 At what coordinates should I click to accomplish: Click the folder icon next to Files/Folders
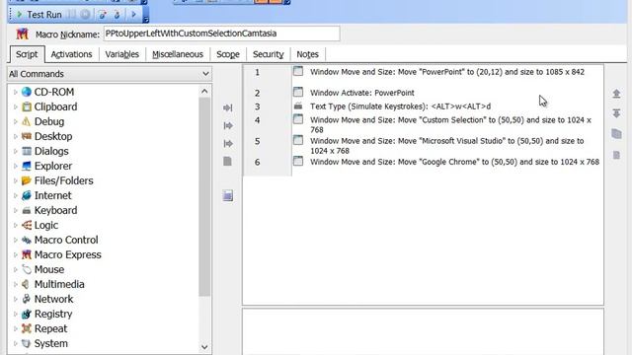click(27, 180)
